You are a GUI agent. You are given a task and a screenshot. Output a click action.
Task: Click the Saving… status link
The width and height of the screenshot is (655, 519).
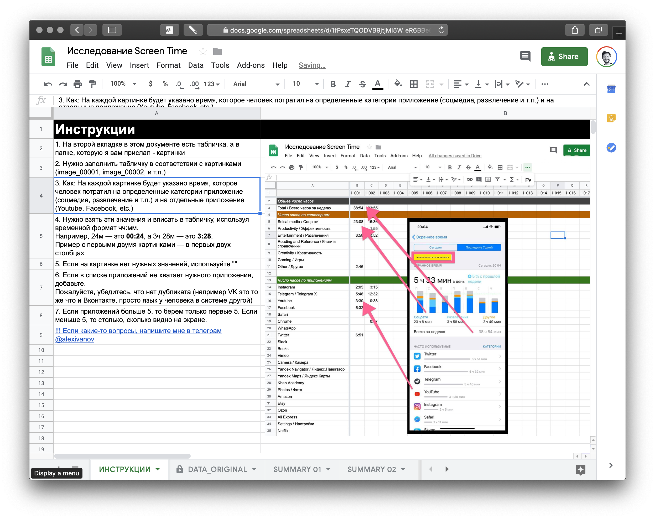coord(312,65)
